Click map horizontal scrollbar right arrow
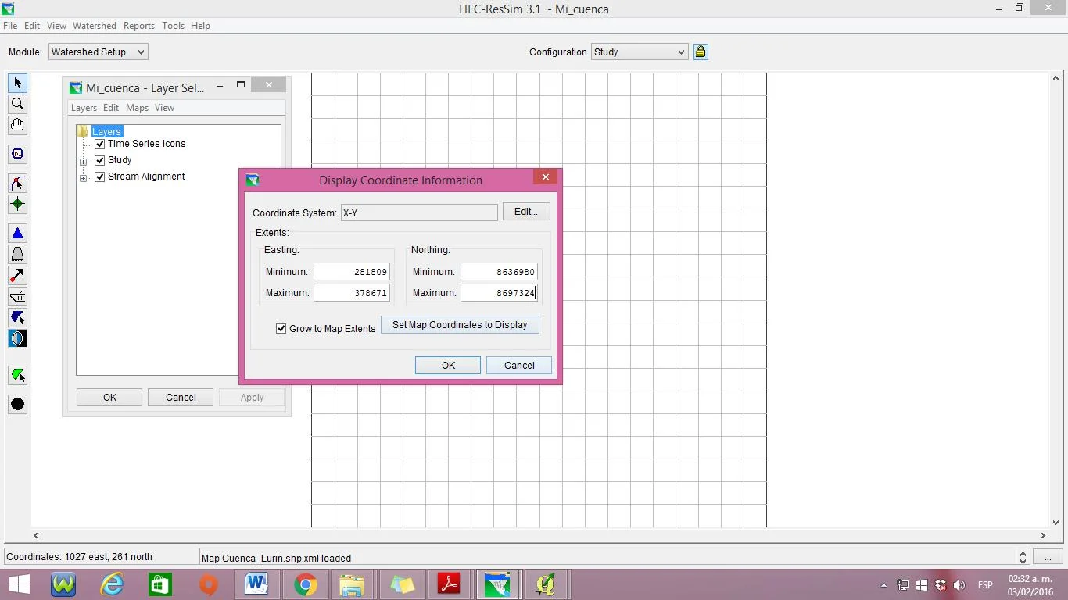The image size is (1068, 600). (x=1043, y=535)
